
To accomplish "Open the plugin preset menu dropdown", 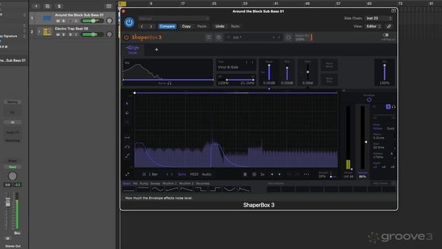I will point(173,19).
